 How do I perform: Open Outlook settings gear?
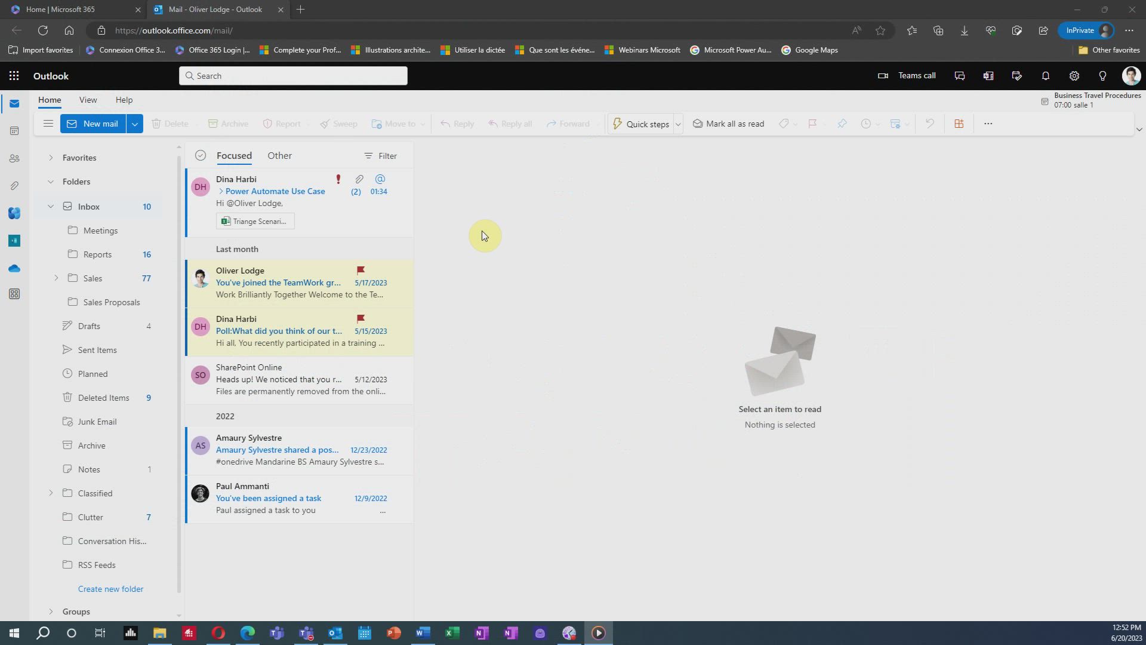click(x=1074, y=76)
